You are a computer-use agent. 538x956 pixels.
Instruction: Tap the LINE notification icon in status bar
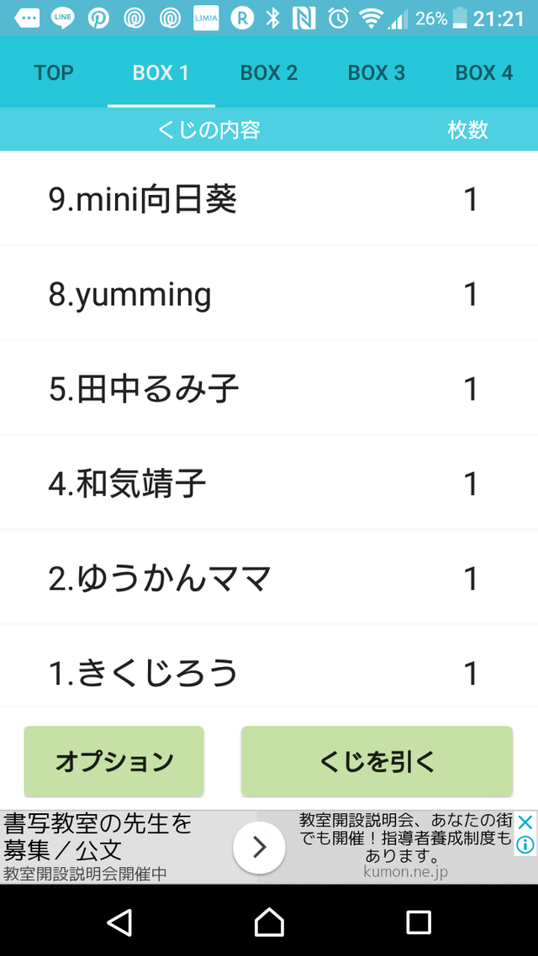62,18
